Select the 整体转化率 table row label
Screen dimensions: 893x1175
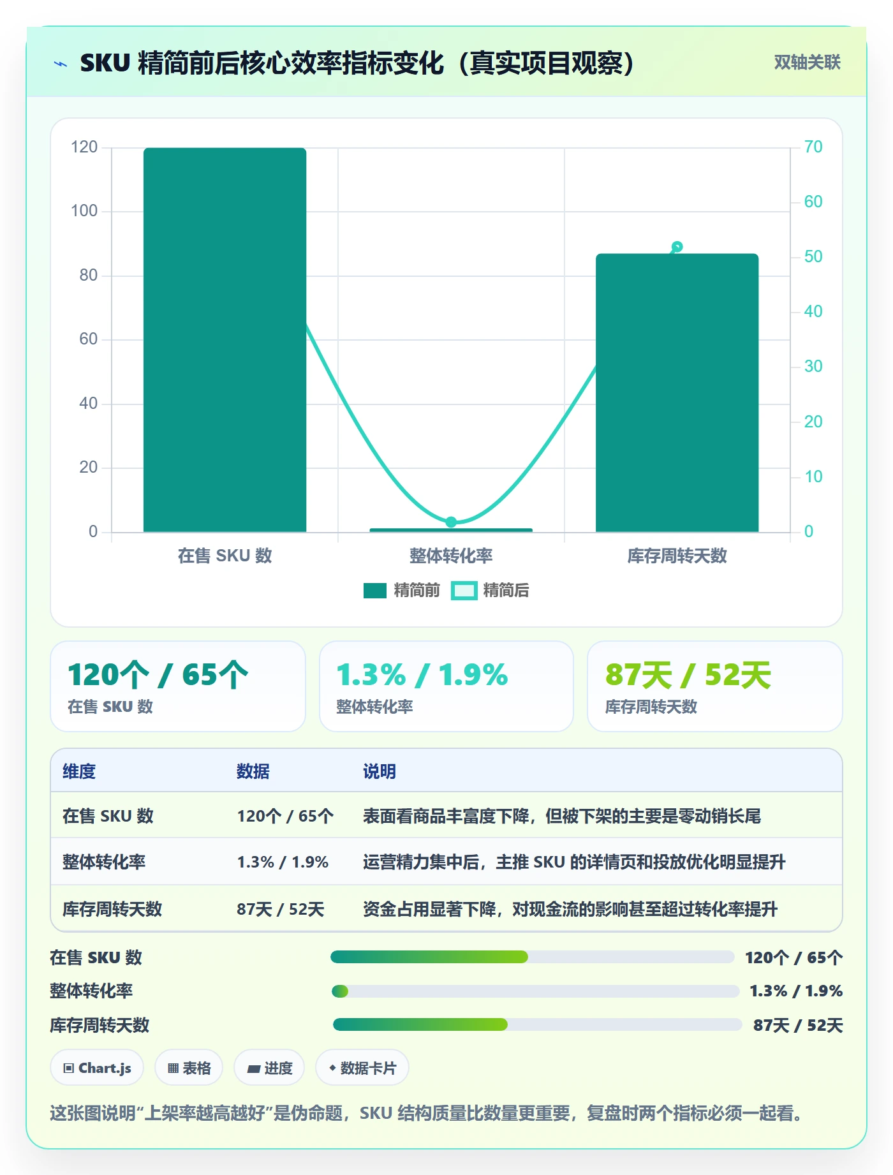tap(104, 862)
